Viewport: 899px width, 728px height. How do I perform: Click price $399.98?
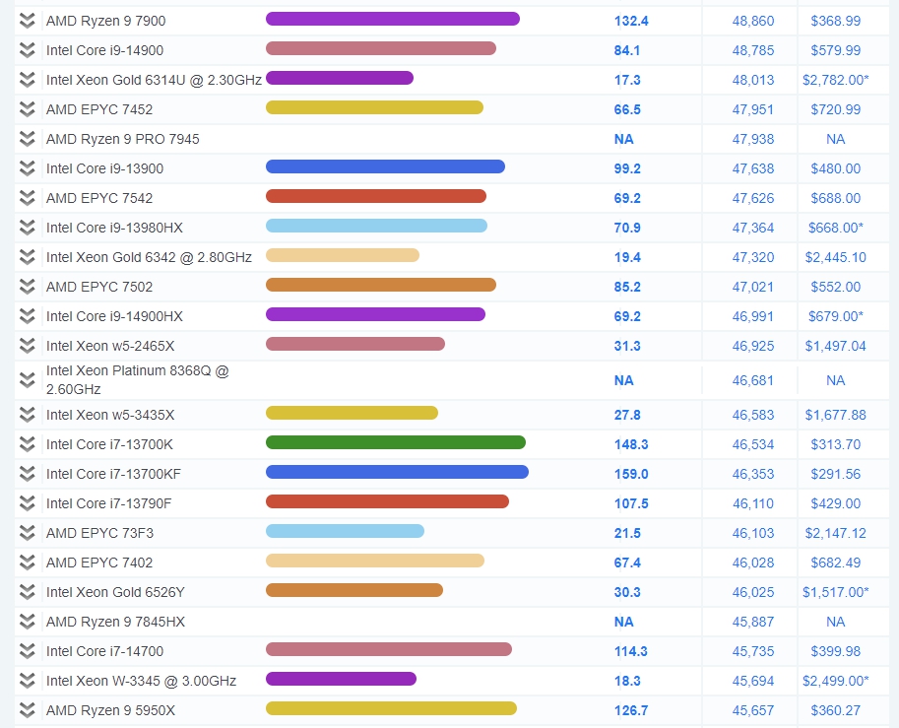click(835, 652)
